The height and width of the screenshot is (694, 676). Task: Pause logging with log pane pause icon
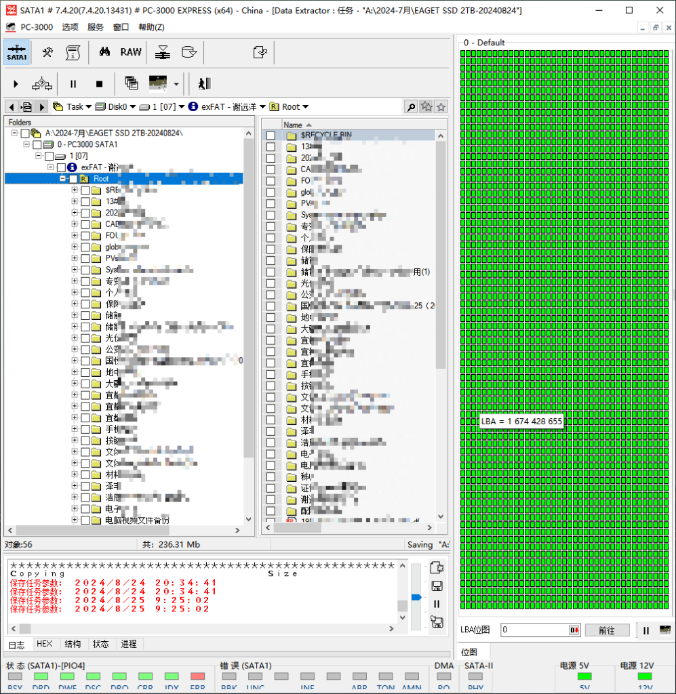(437, 604)
